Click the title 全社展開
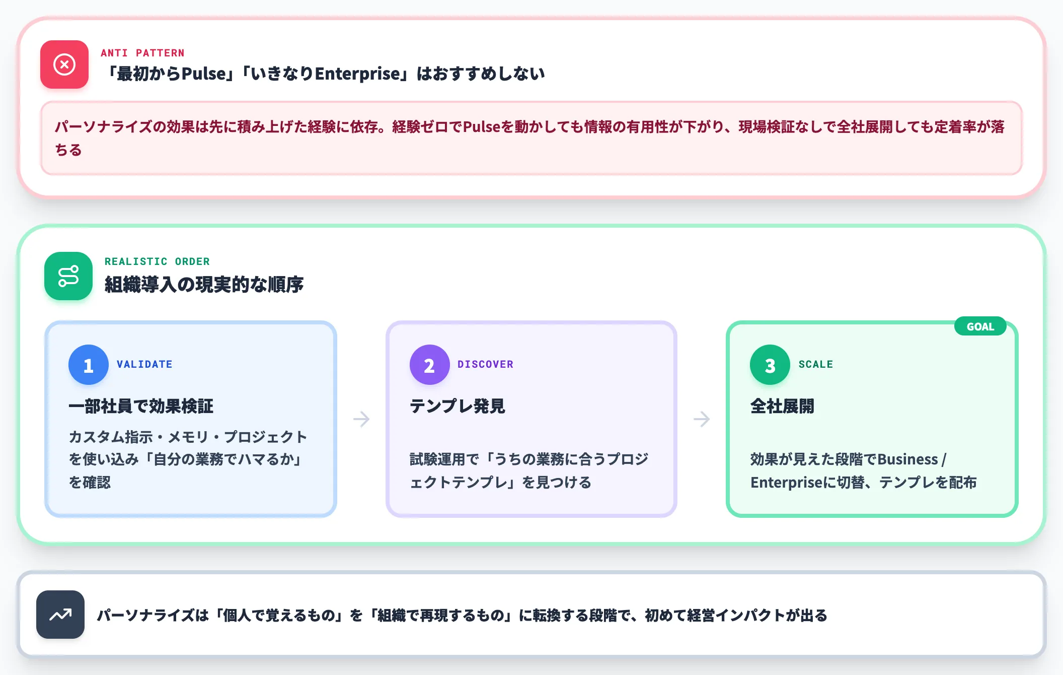 click(782, 406)
